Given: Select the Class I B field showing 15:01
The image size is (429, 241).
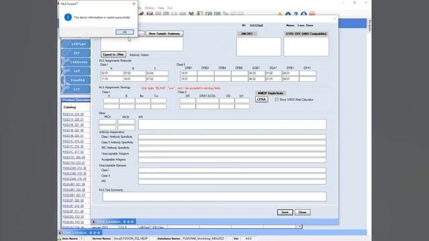Looking at the screenshot, I should 134,79.
